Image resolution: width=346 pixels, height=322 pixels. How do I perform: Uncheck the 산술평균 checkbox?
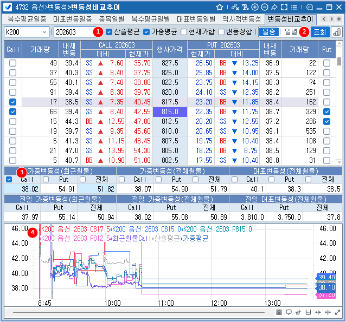(109, 32)
